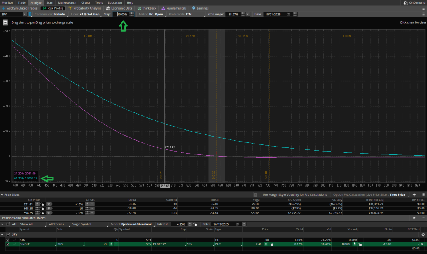Toggle the ALL positions checkbox
This screenshot has width=427, height=254.
(7, 224)
